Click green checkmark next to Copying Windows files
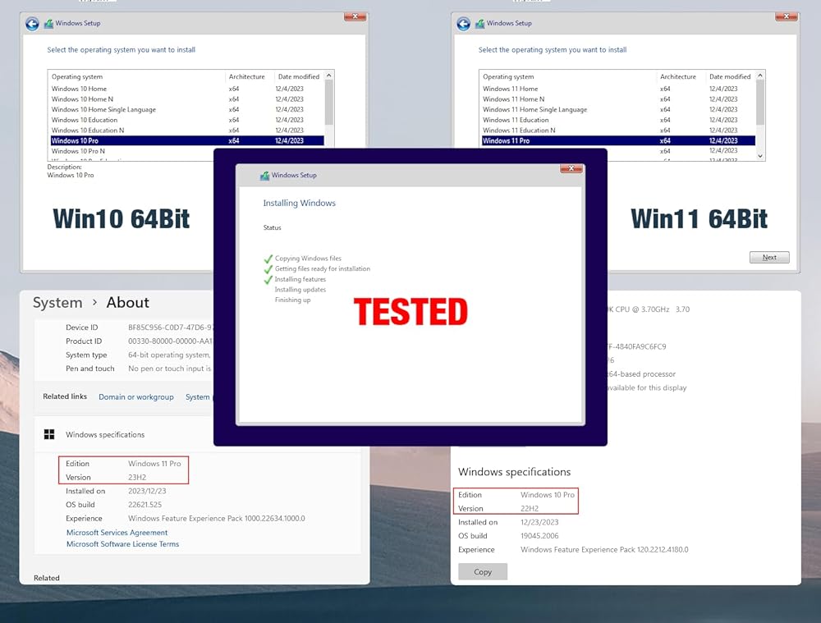The height and width of the screenshot is (623, 821). (x=268, y=259)
